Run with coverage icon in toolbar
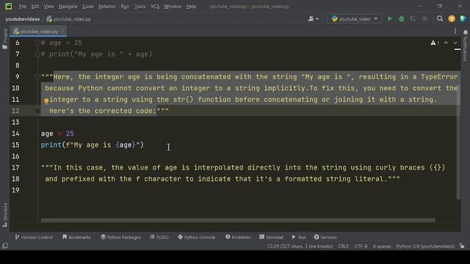 (x=413, y=19)
